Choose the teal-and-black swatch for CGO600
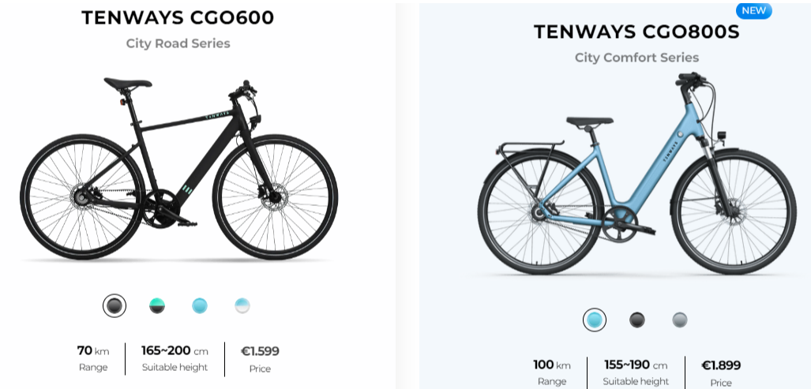The width and height of the screenshot is (811, 389). [157, 305]
